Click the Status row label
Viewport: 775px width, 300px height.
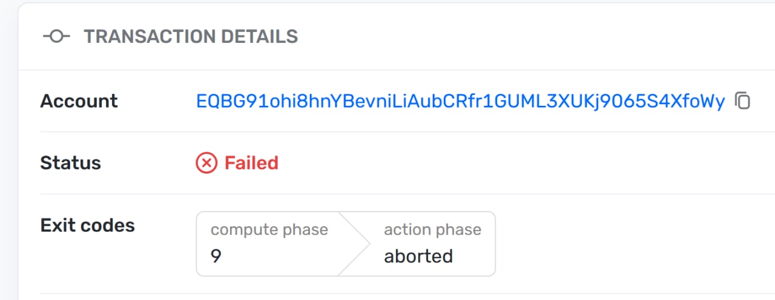(70, 163)
